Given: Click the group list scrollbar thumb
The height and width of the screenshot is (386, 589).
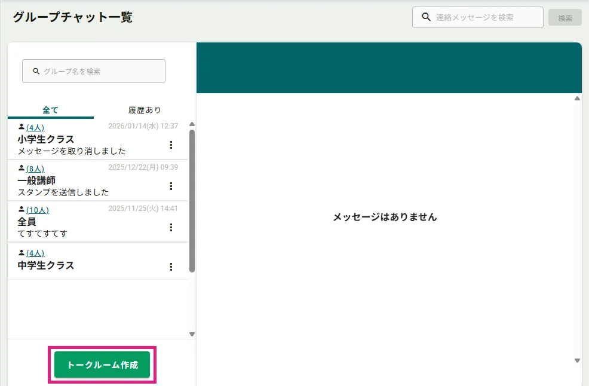Looking at the screenshot, I should point(192,200).
